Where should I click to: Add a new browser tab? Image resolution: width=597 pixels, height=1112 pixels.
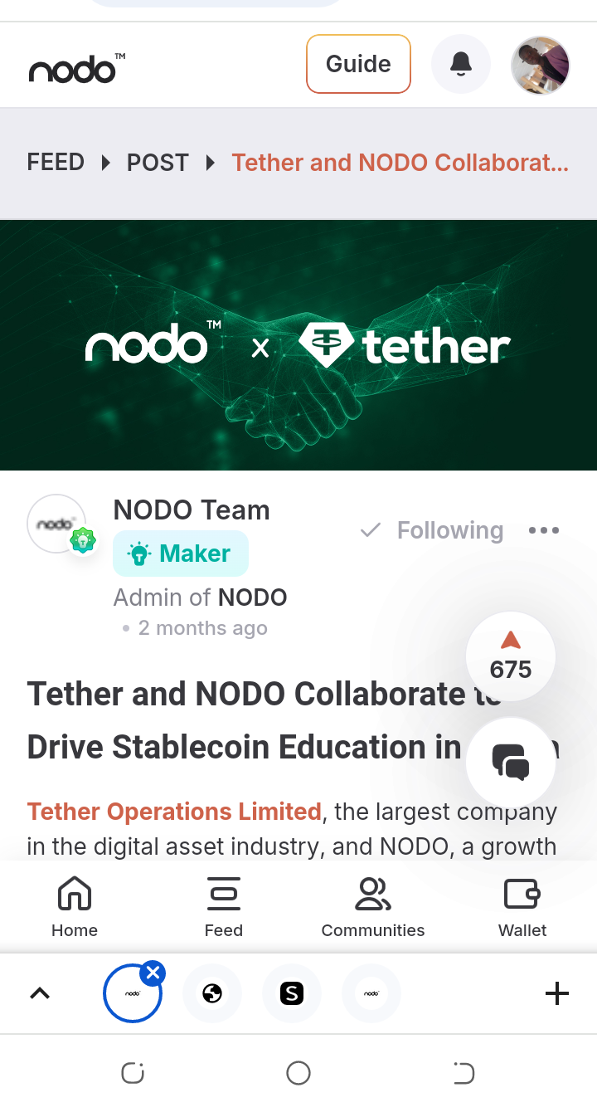[x=557, y=993]
